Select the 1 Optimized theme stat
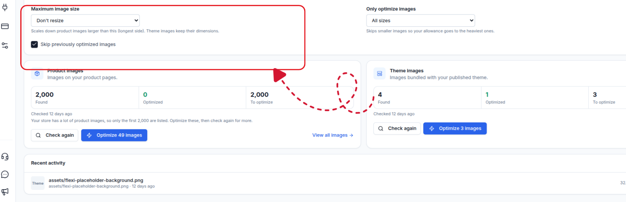The image size is (626, 202). [535, 97]
